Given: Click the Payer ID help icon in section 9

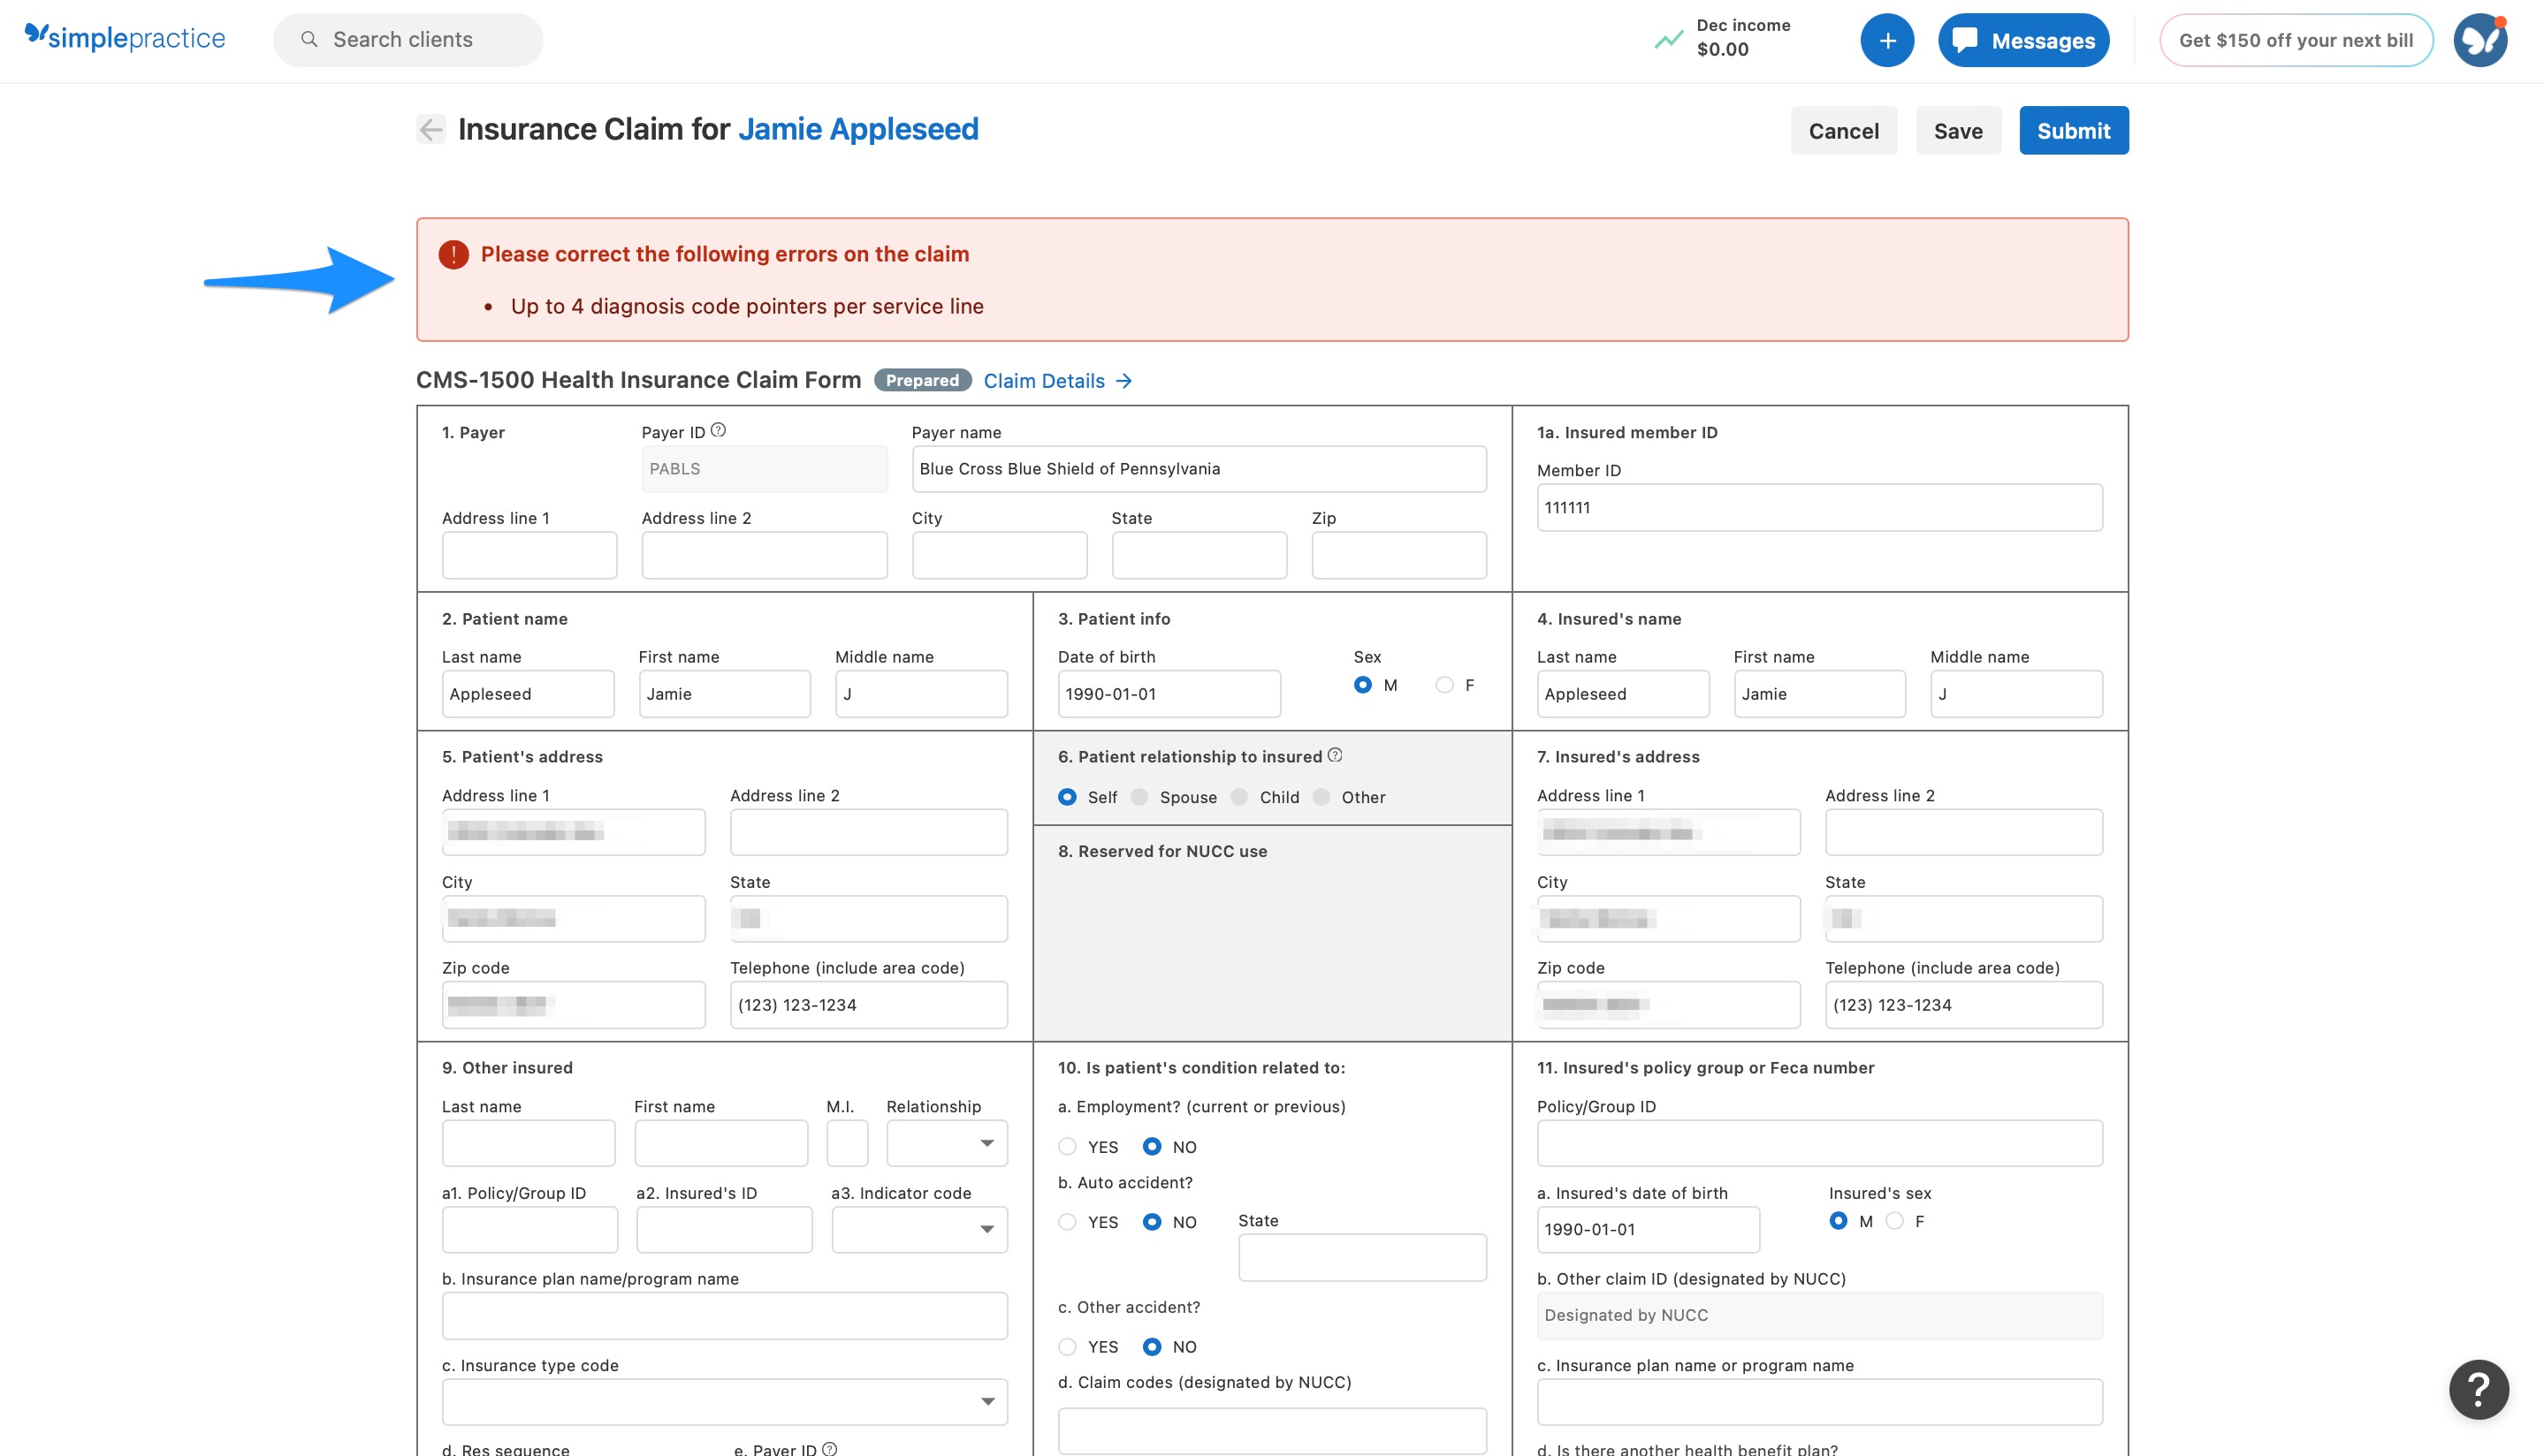Looking at the screenshot, I should 829,1448.
